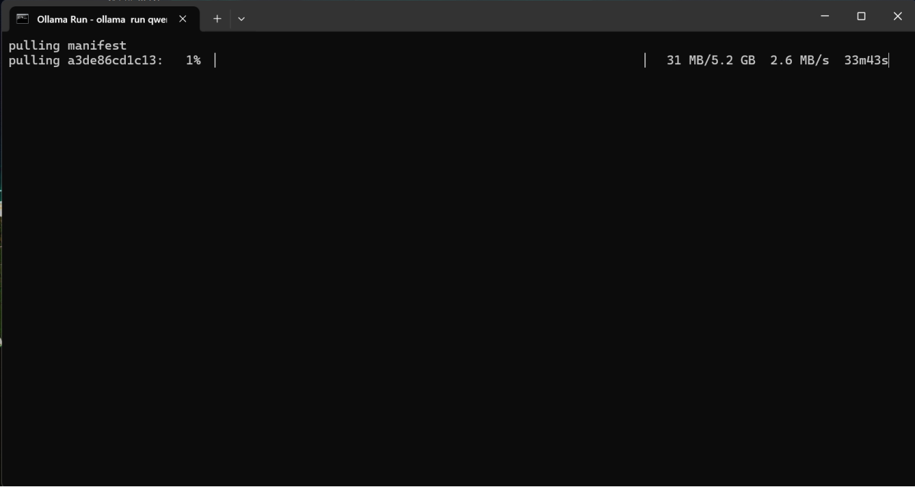Screen dimensions: 915x487
Task: Click the "pulling manifest" output line
Action: 67,45
